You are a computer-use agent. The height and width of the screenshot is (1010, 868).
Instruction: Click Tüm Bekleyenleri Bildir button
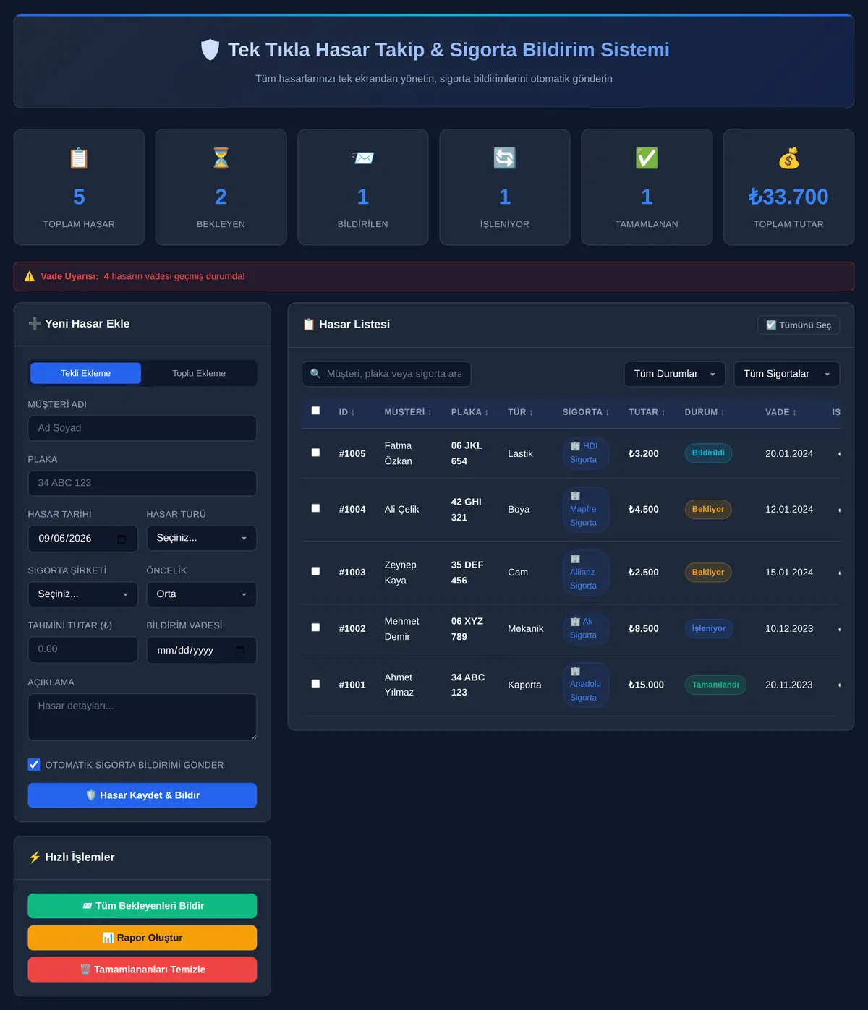click(142, 906)
